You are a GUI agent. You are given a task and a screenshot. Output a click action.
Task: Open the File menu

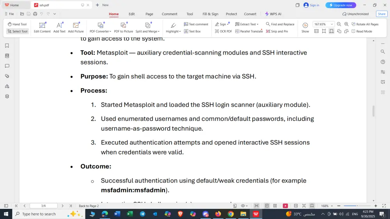pyautogui.click(x=9, y=14)
